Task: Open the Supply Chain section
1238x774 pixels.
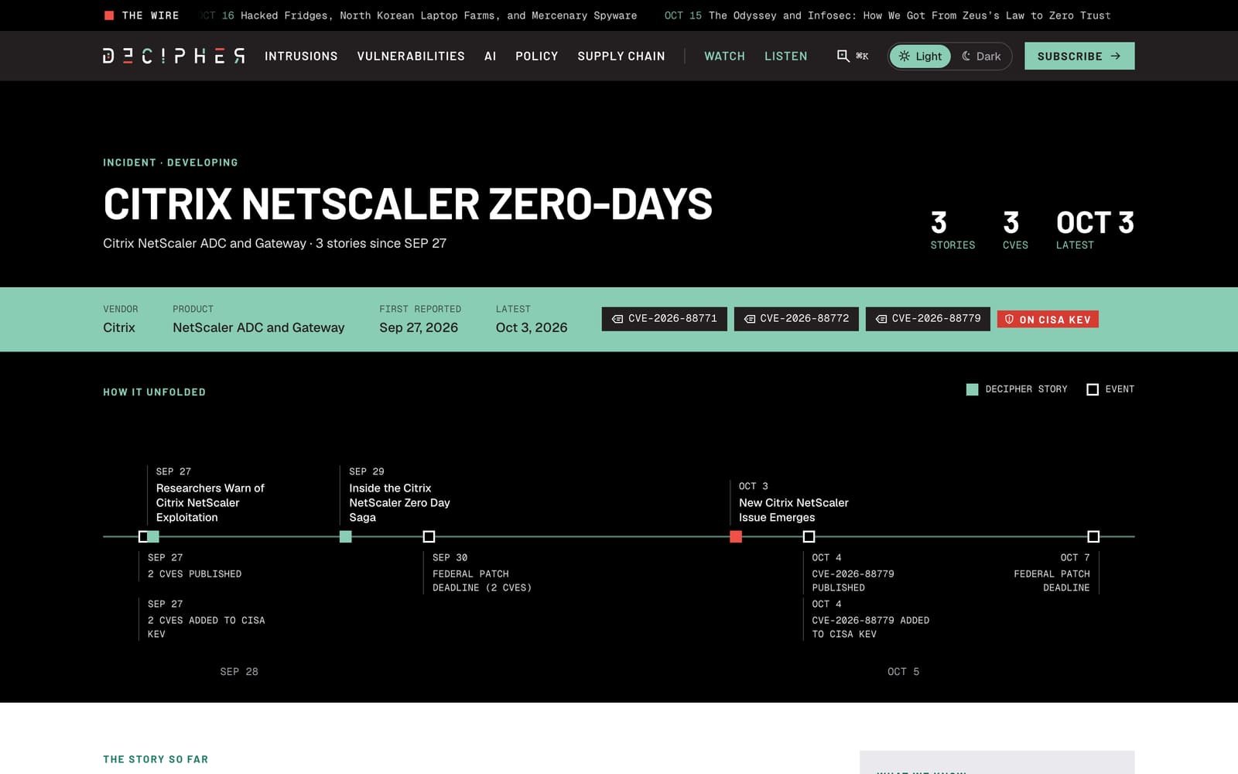Action: pos(621,56)
